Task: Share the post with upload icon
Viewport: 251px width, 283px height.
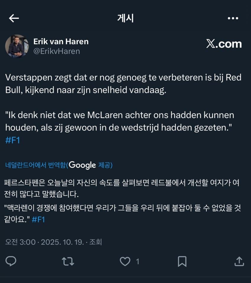Action: [239, 261]
